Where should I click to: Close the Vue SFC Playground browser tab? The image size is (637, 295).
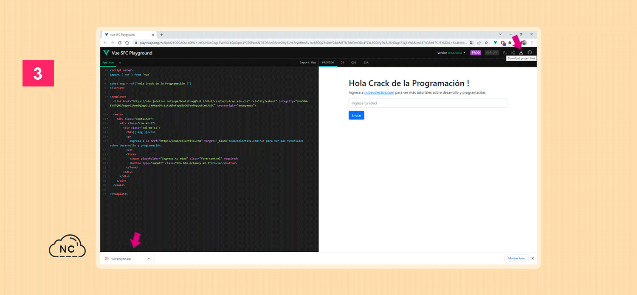point(154,35)
